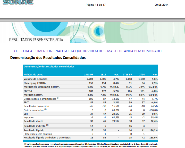This screenshot has height=148, width=185.
Task: Click the 'Underlying EBITDA' row label
Action: pos(35,83)
